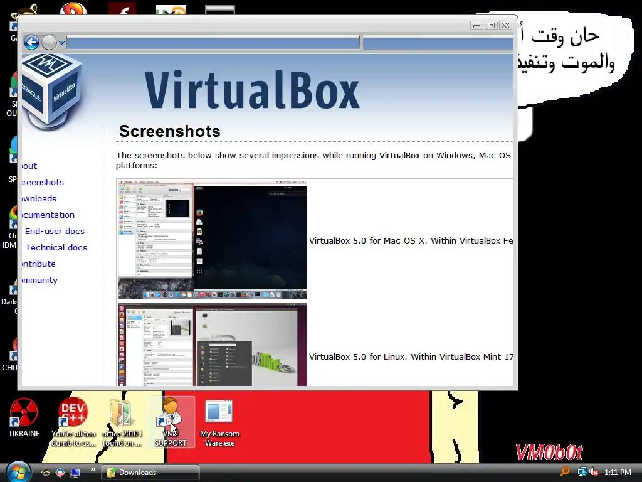
Task: Open the Contribute sidebar link
Action: tap(38, 264)
